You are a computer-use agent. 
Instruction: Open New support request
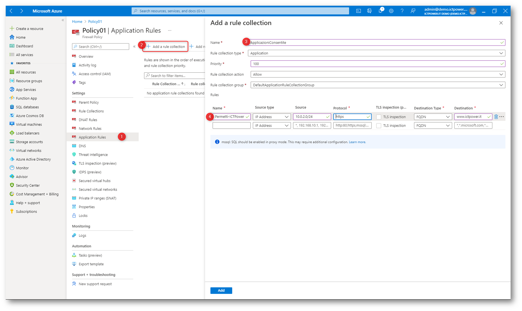click(x=95, y=284)
